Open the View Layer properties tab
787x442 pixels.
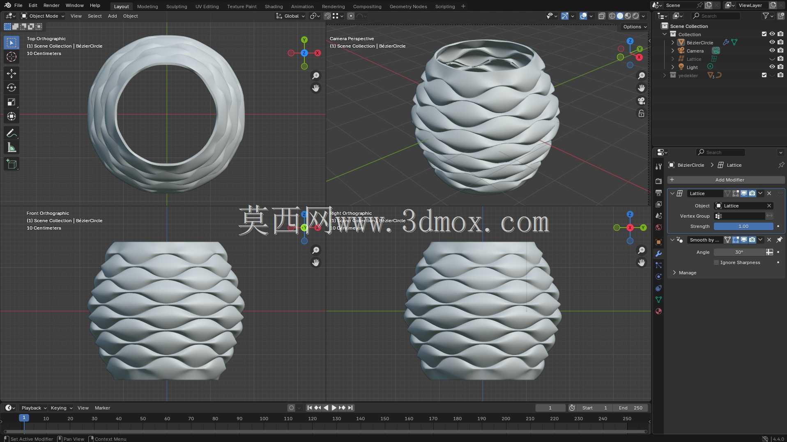click(658, 204)
